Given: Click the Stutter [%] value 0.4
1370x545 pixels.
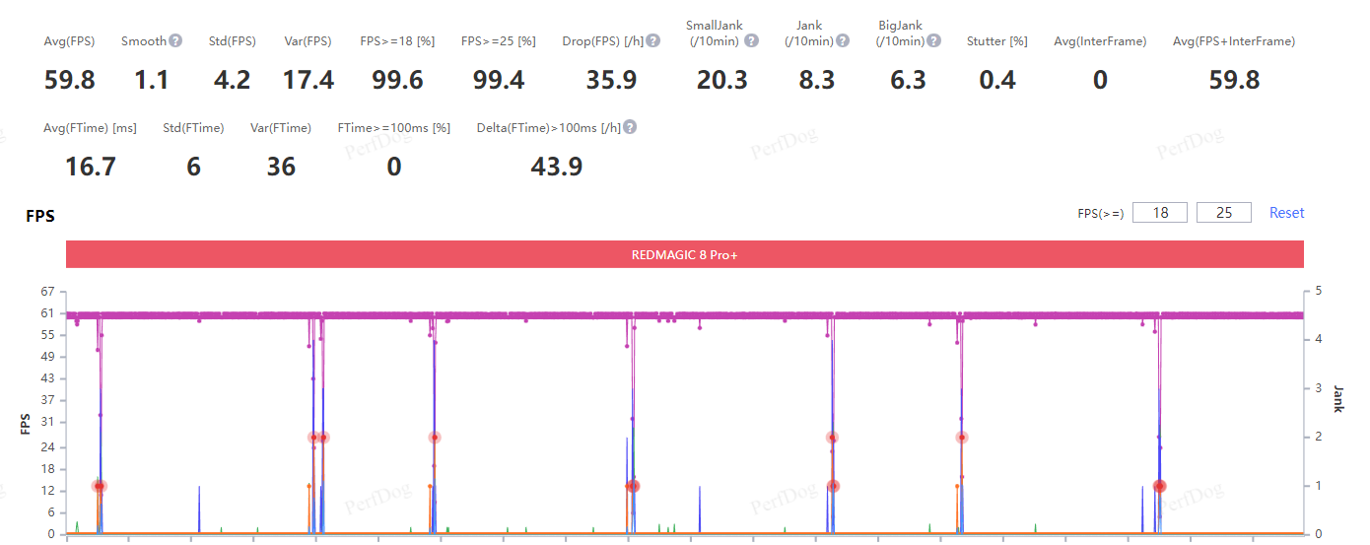Looking at the screenshot, I should click(x=997, y=80).
